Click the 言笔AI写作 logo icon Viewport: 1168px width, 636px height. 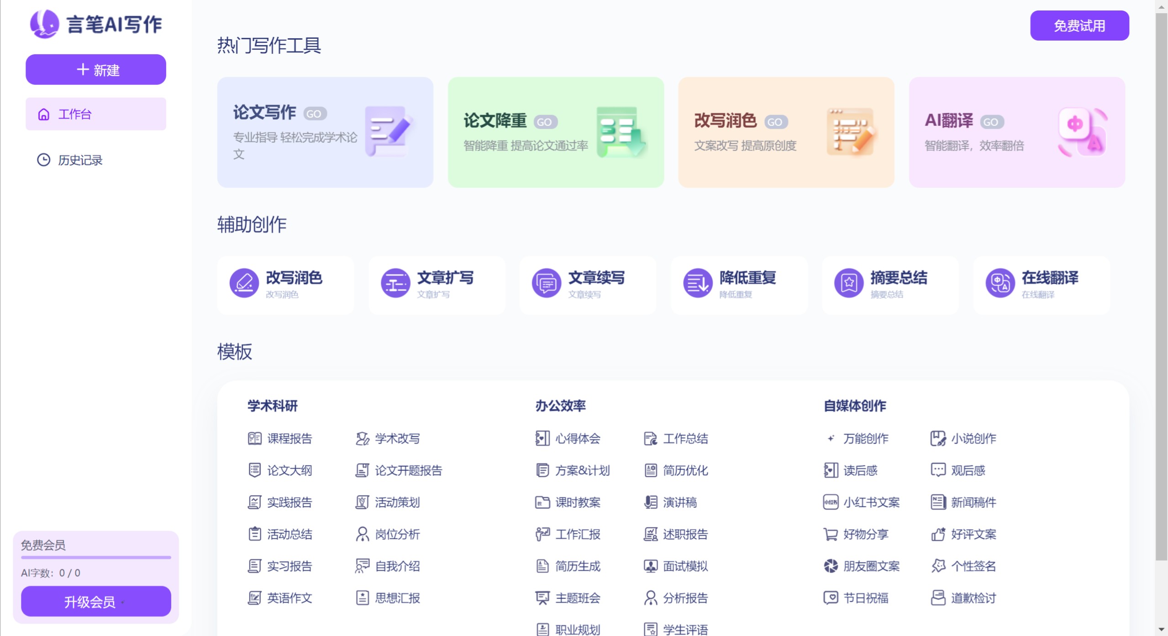(44, 24)
